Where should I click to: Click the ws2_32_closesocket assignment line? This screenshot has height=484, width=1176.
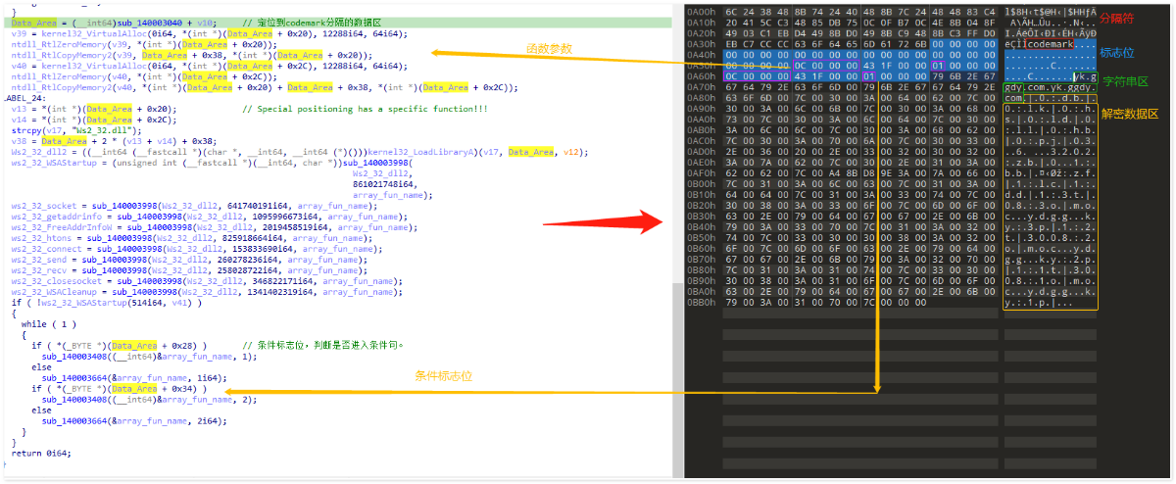[x=206, y=281]
